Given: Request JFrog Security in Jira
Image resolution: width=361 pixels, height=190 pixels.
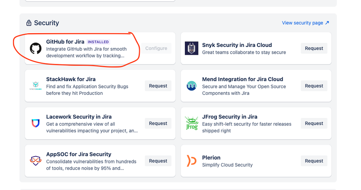Looking at the screenshot, I should pyautogui.click(x=314, y=123).
